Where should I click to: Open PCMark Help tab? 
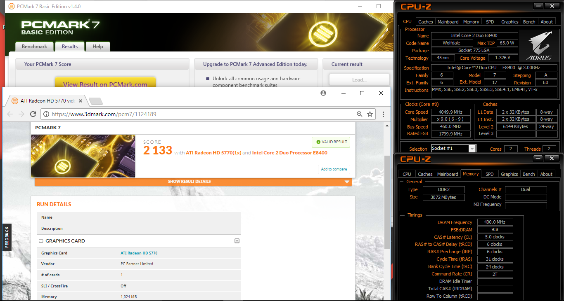click(98, 47)
